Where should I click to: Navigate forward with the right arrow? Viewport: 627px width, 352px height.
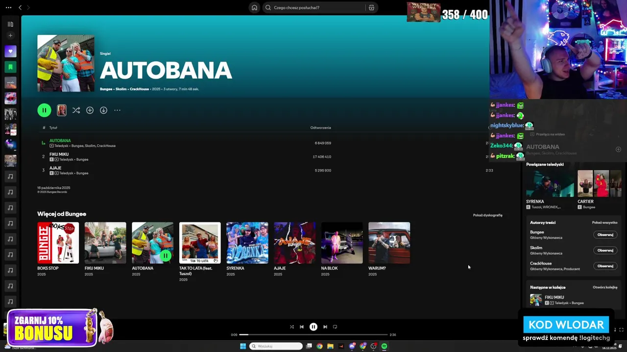tap(28, 7)
